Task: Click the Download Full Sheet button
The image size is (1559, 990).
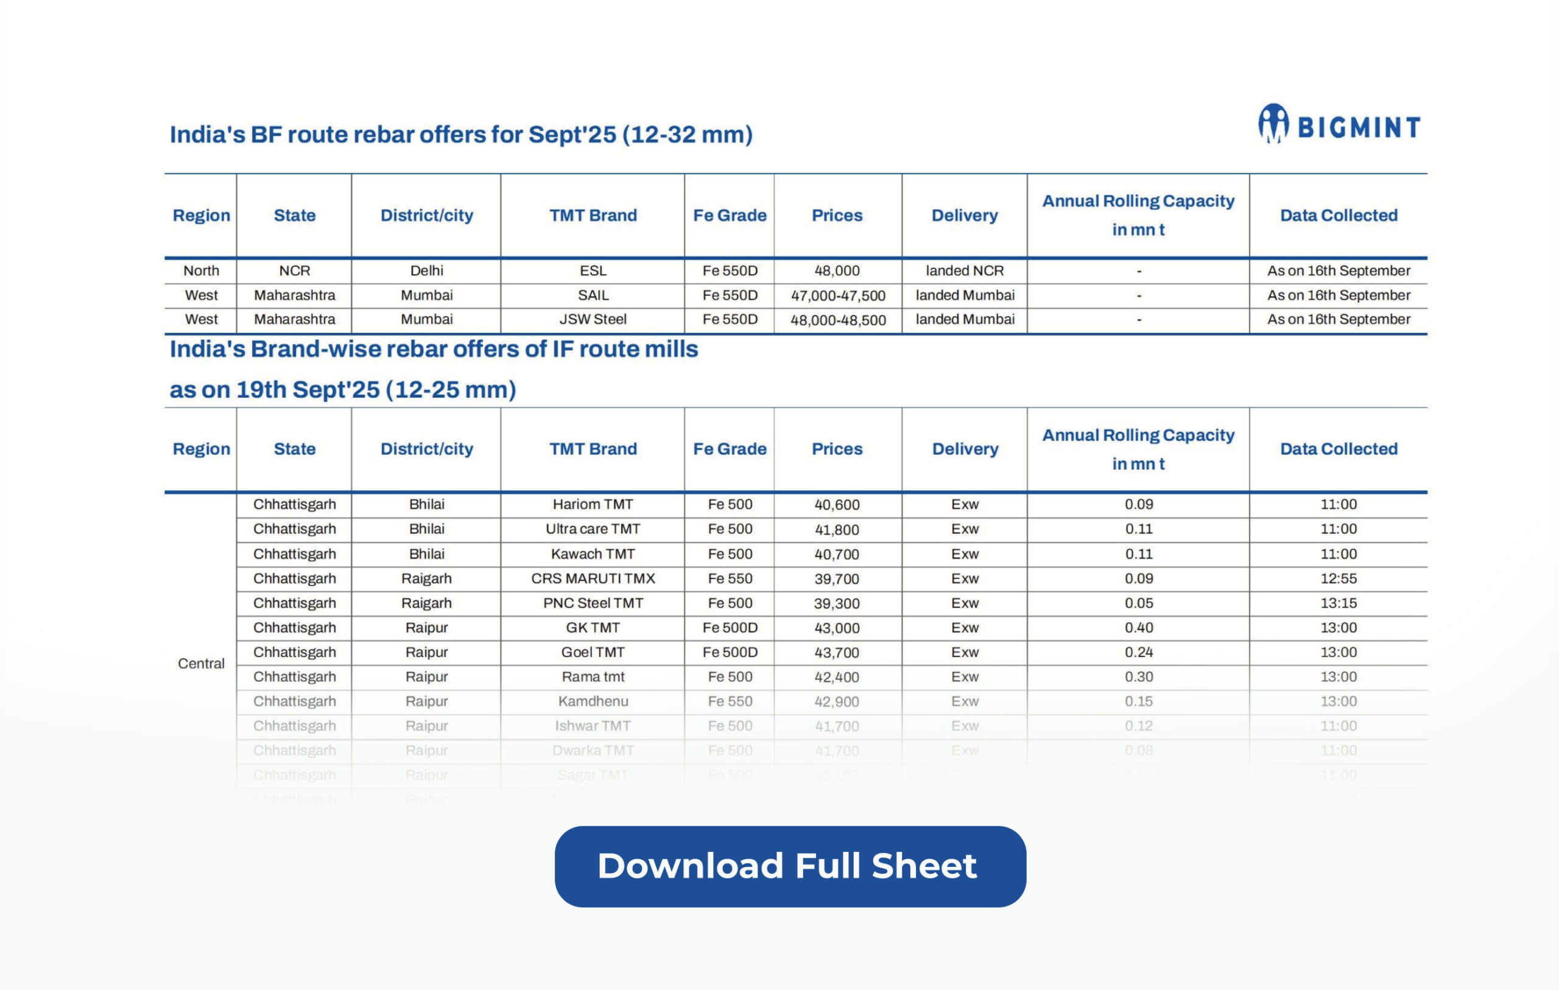Action: tap(790, 866)
